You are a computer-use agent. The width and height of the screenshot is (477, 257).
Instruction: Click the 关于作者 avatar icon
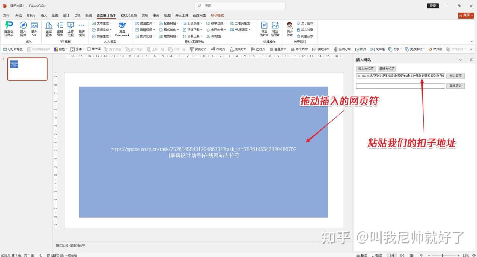(x=290, y=26)
